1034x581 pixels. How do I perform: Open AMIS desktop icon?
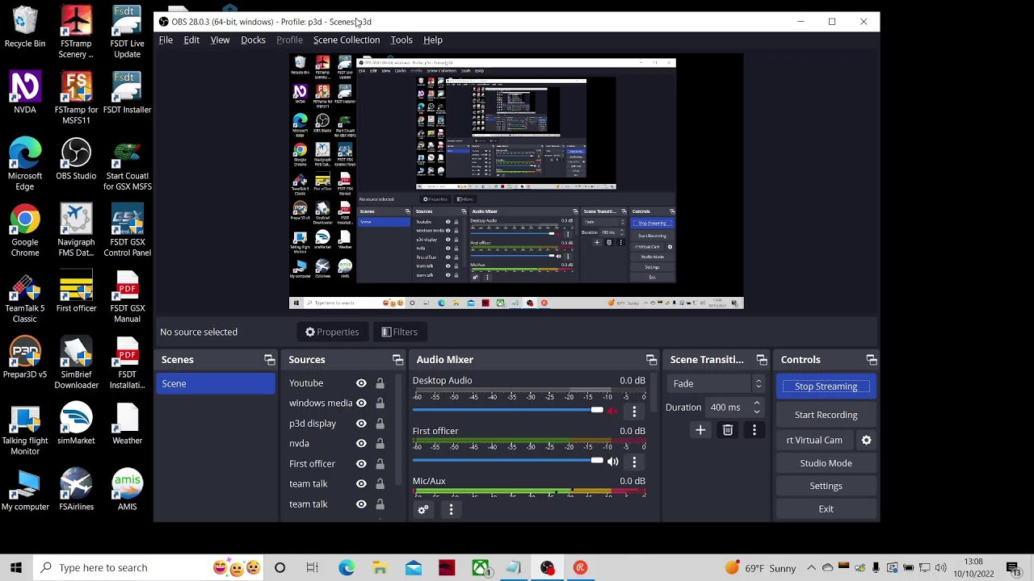pyautogui.click(x=127, y=491)
